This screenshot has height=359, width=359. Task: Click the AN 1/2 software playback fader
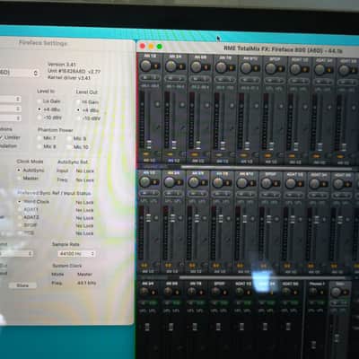click(148, 217)
